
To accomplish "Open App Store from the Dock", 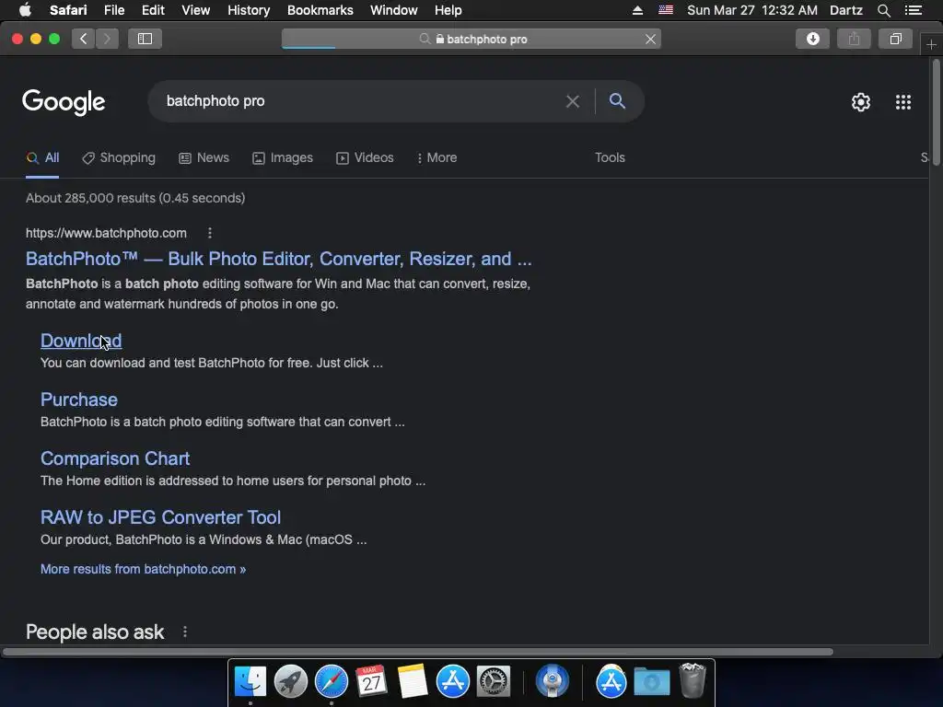I will pos(452,681).
